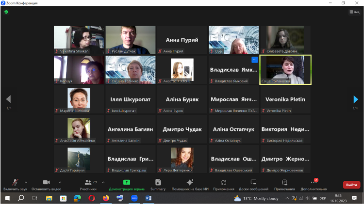Expand audio options arrow next to microphone
This screenshot has height=204, width=364.
click(26, 182)
